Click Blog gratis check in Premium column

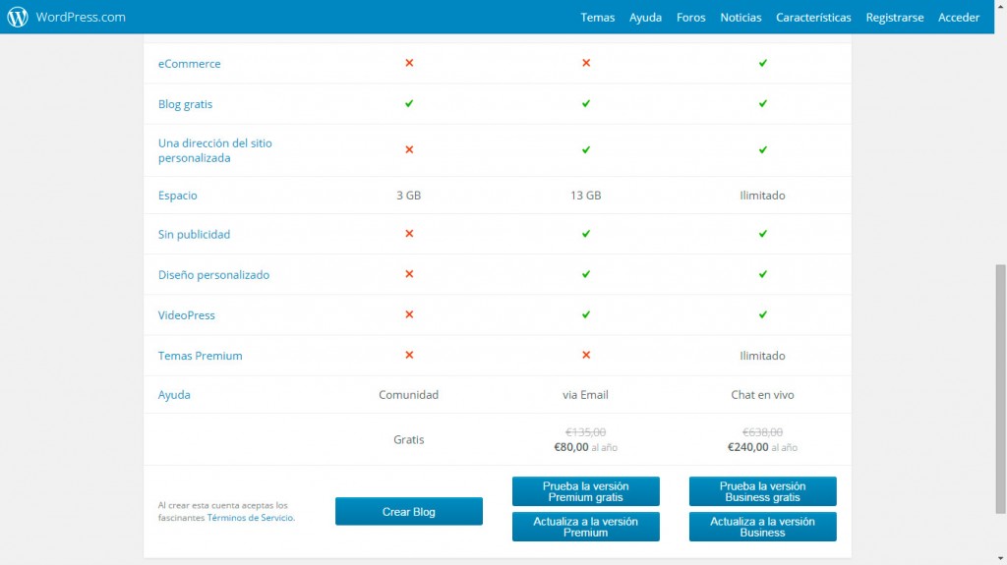tap(586, 103)
